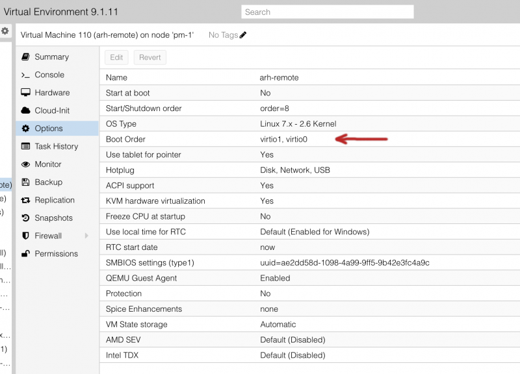Switch to the Hardware tab
The width and height of the screenshot is (520, 374).
[x=57, y=92]
